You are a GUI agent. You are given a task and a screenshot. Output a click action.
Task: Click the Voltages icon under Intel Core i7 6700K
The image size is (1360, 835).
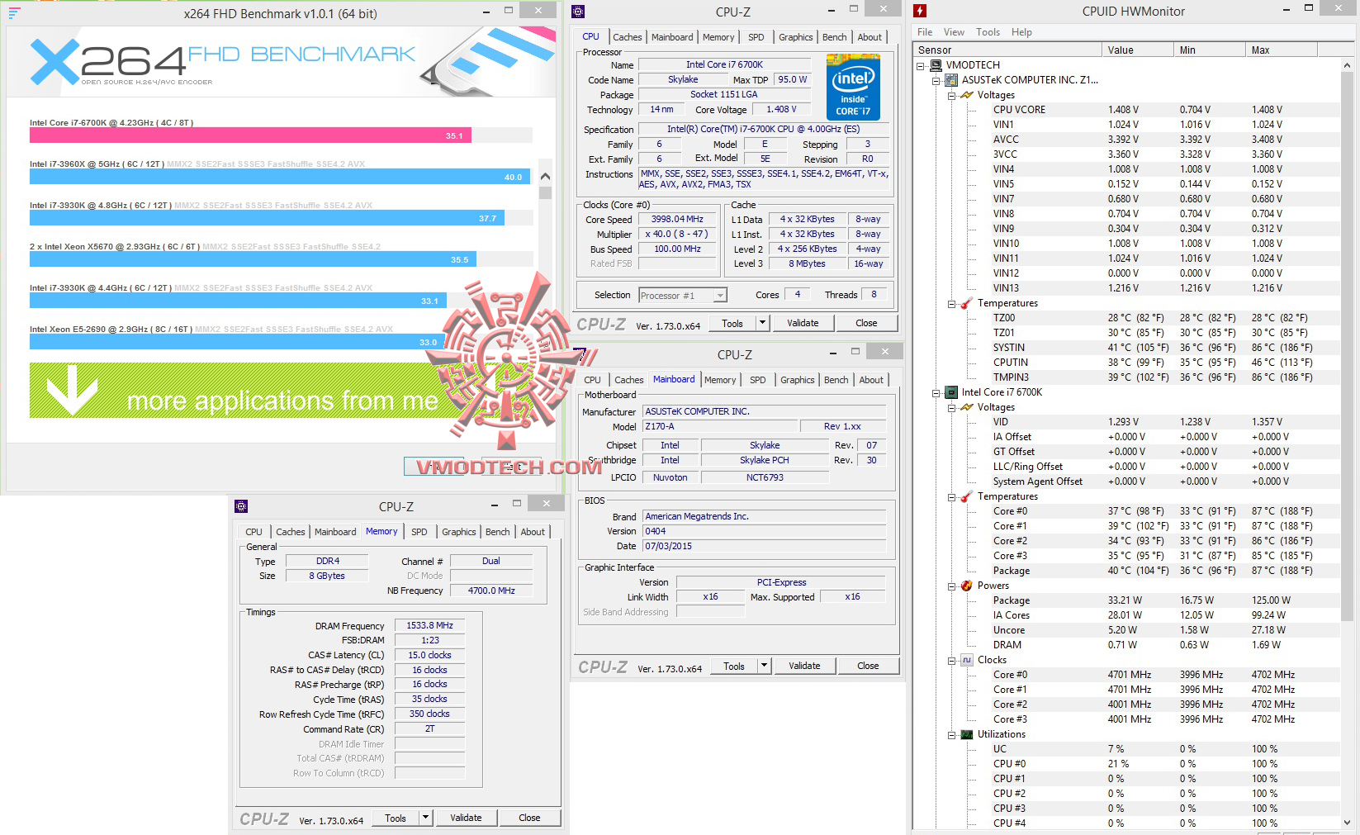(x=967, y=407)
